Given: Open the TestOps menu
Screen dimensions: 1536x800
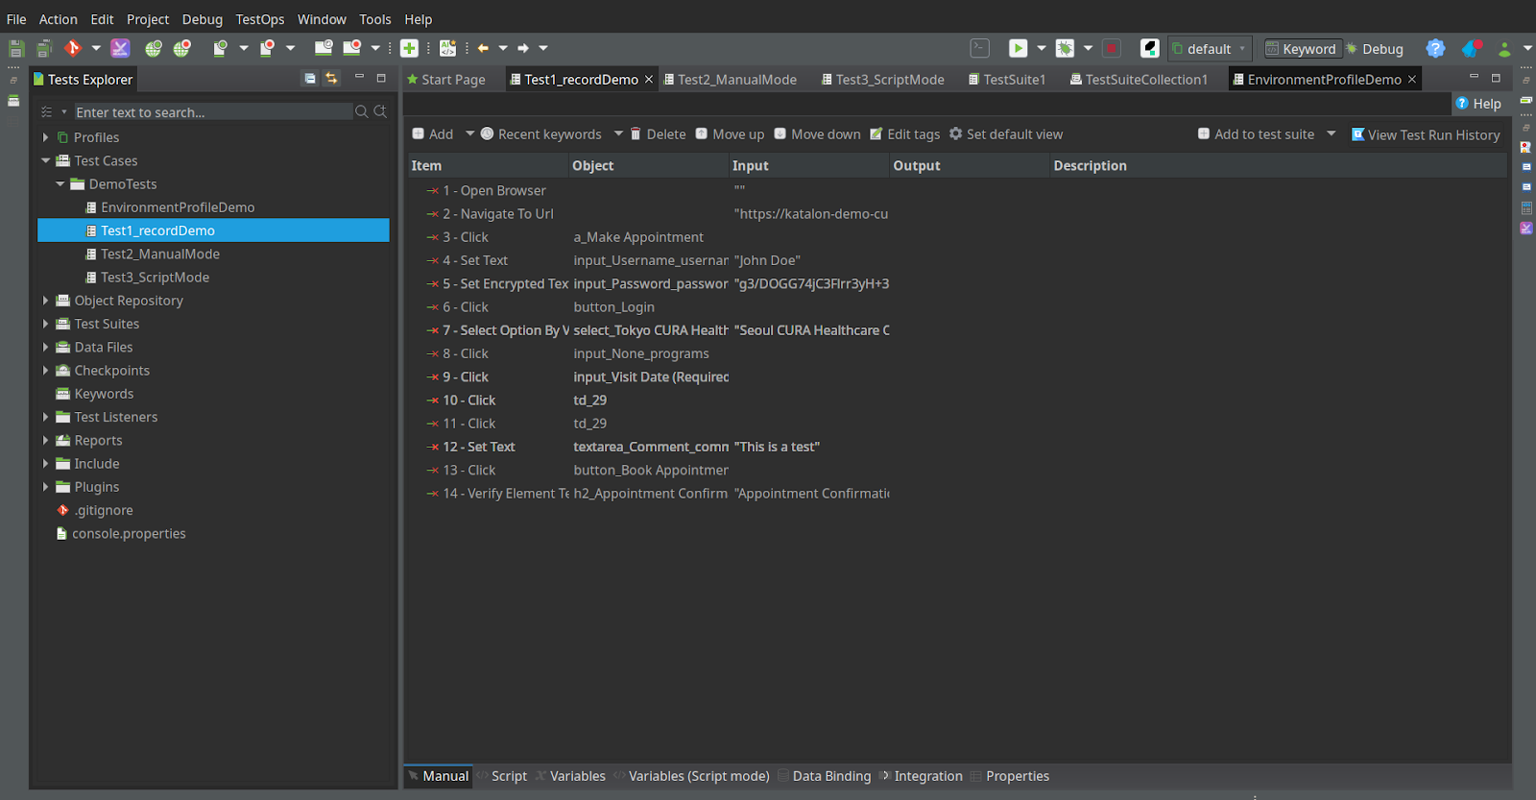Looking at the screenshot, I should (x=259, y=19).
